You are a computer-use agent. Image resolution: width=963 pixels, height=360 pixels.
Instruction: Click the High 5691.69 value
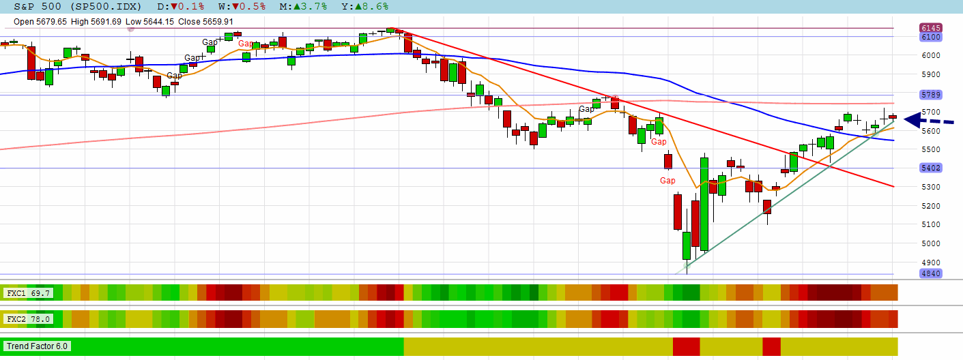pos(96,22)
